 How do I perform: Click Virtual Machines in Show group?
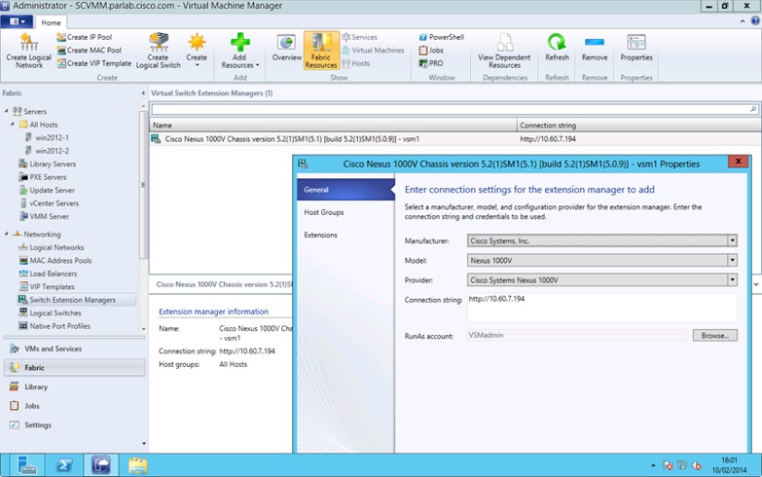pos(374,50)
